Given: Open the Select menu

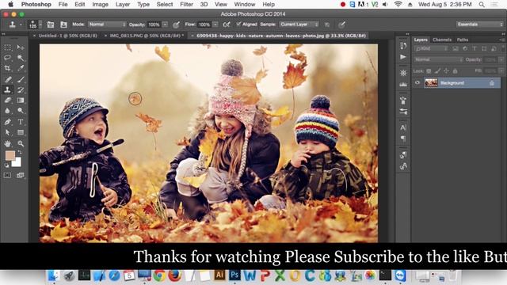Looking at the screenshot, I should (165, 5).
